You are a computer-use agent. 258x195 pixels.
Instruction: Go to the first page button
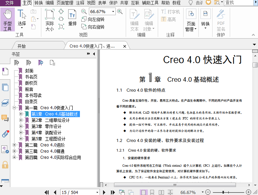[x=47, y=192]
